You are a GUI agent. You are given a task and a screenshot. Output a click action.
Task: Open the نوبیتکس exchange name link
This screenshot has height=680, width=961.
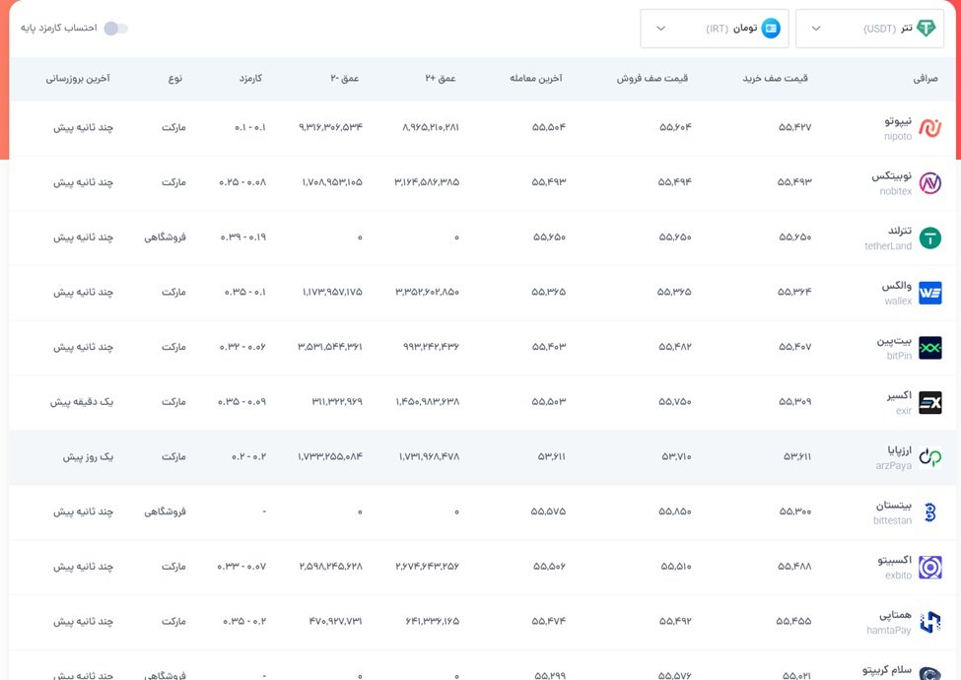pyautogui.click(x=891, y=176)
